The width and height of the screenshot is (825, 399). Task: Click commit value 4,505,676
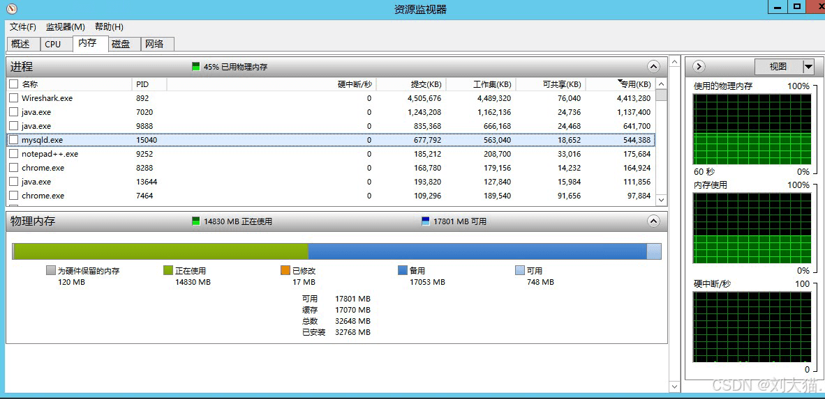(x=424, y=97)
